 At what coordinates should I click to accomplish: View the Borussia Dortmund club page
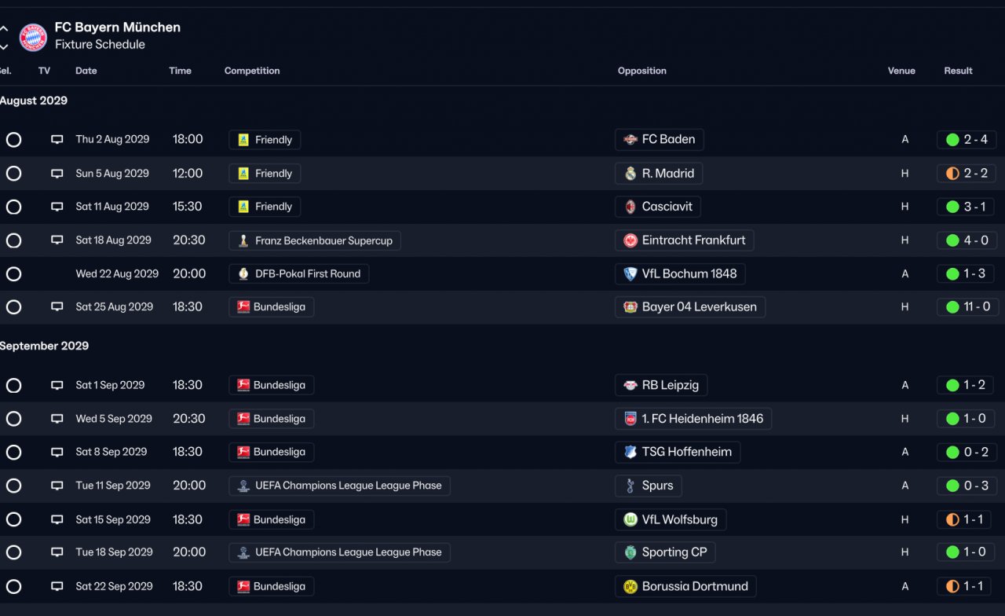686,586
